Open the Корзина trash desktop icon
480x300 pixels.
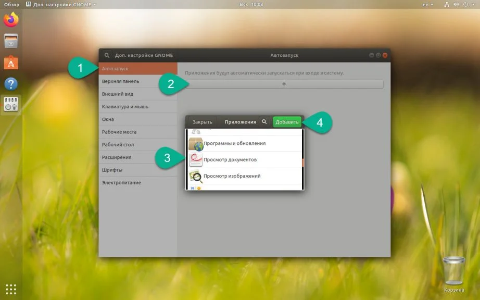point(453,274)
